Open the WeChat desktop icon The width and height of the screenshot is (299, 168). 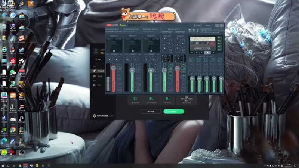tap(13, 73)
